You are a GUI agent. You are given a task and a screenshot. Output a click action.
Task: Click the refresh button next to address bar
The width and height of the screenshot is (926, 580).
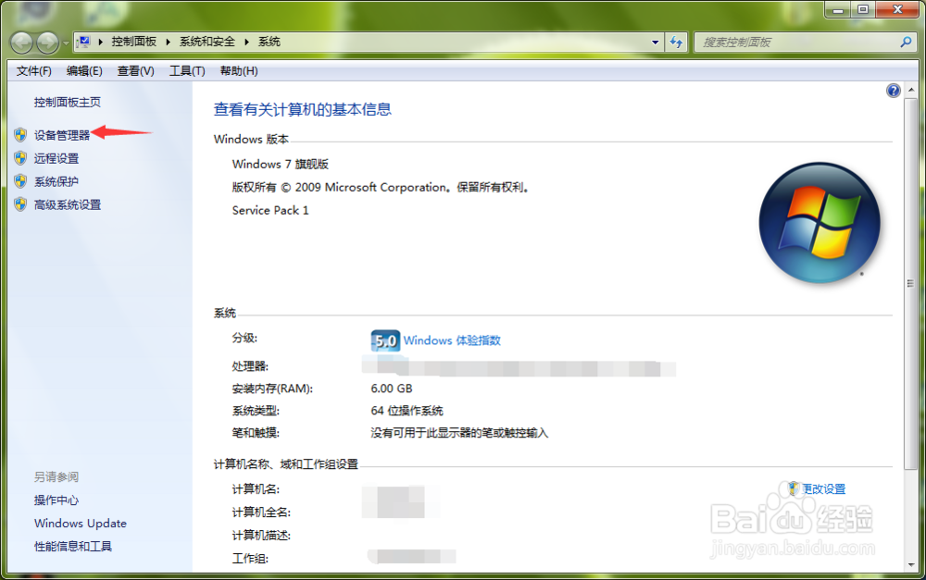click(676, 43)
